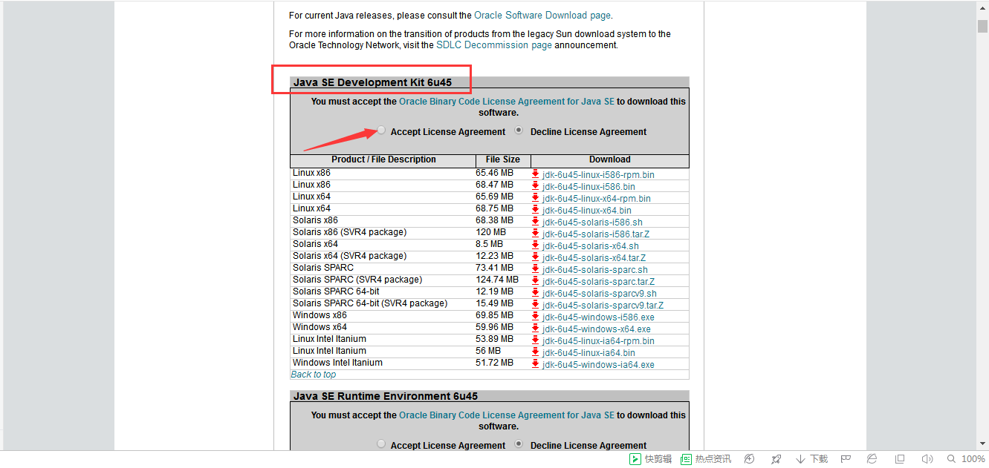Open the 100% page zoom control
Screen dimensions: 989x468
coord(966,459)
